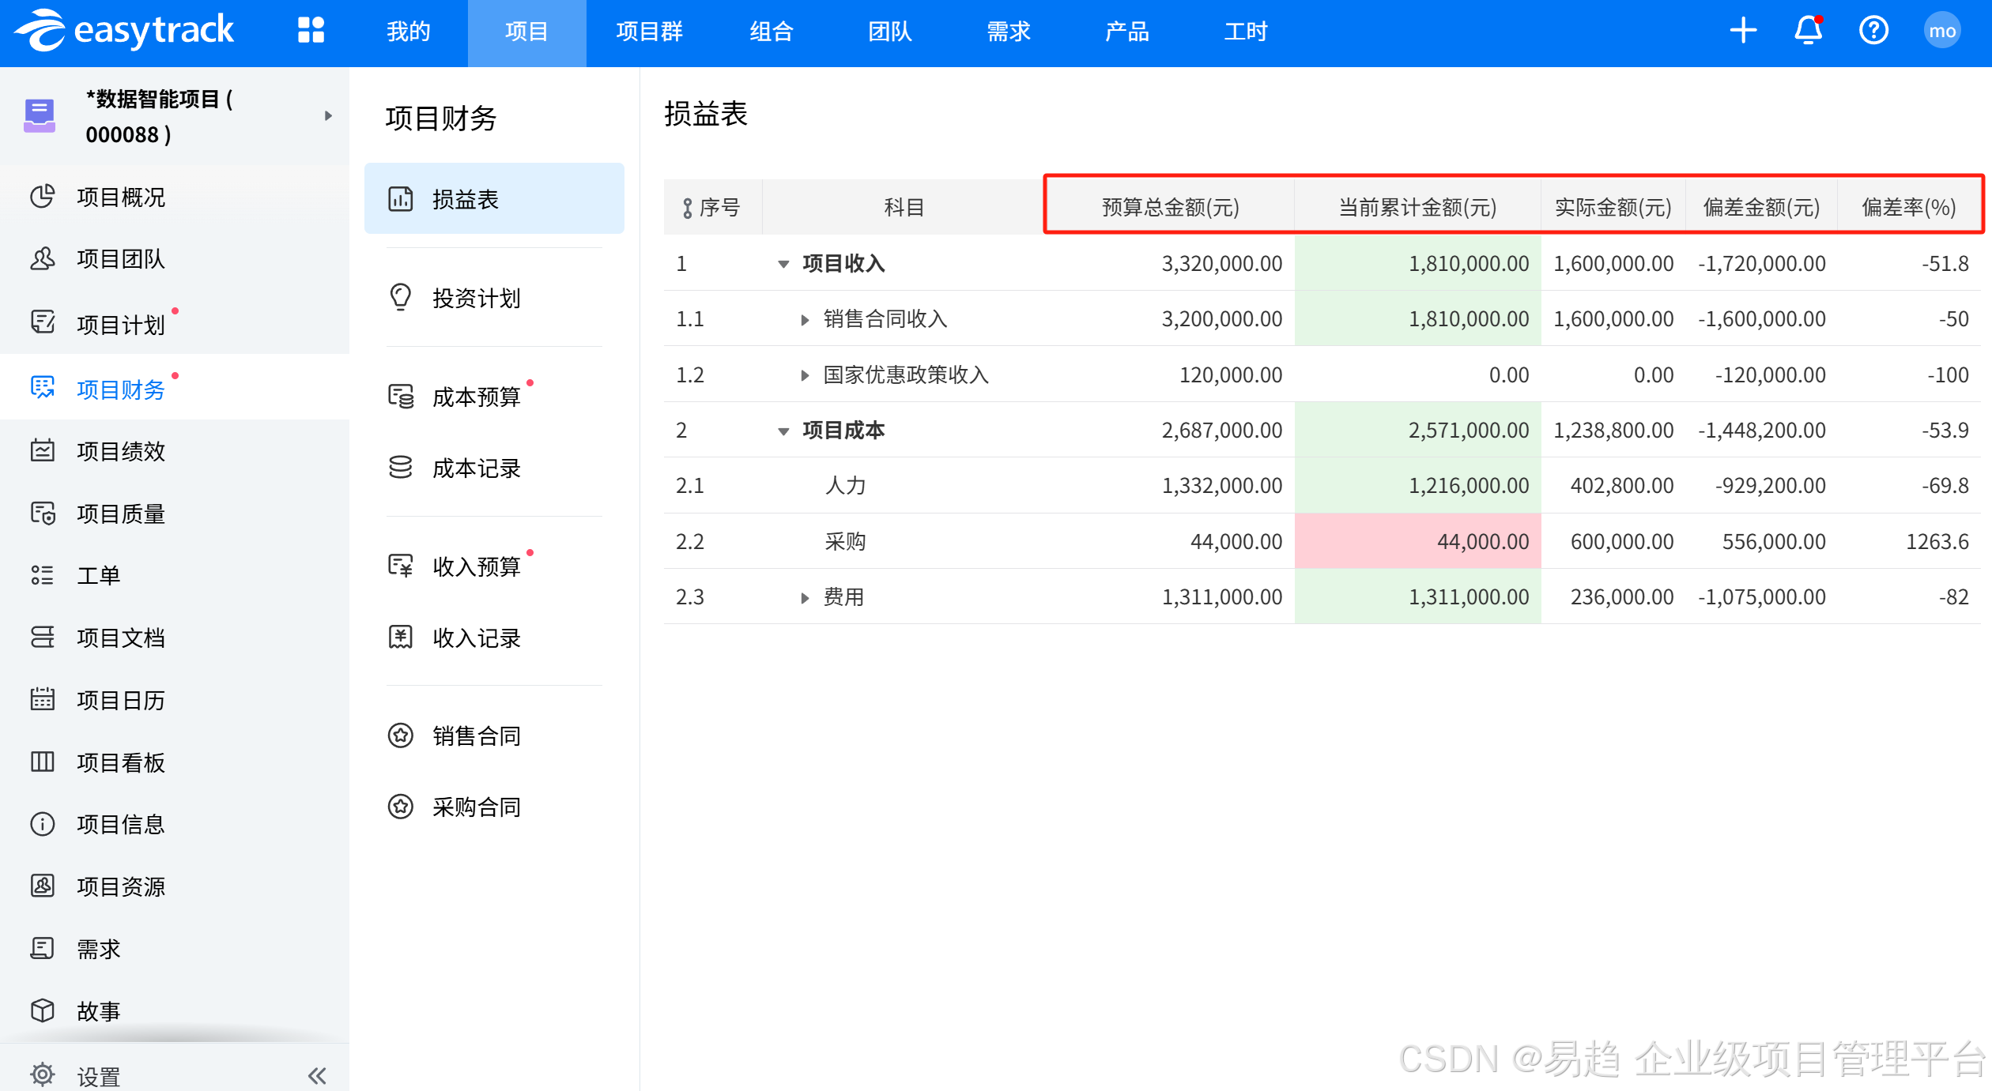The width and height of the screenshot is (1992, 1091).
Task: Open the help question mark icon
Action: coord(1873,31)
